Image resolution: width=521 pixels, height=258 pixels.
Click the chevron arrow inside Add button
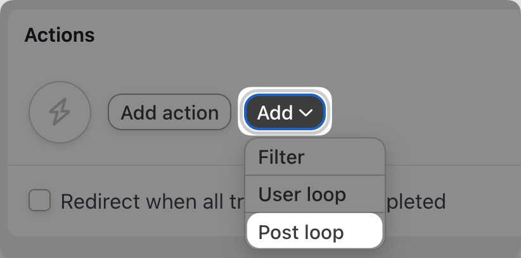coord(306,113)
